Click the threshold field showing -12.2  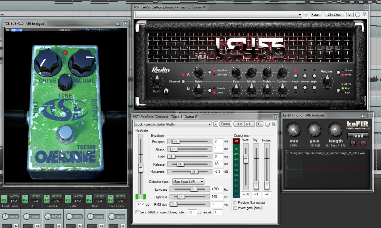click(140, 204)
